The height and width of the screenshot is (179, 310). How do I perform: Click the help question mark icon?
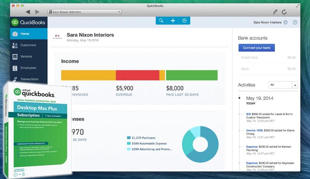click(x=295, y=22)
